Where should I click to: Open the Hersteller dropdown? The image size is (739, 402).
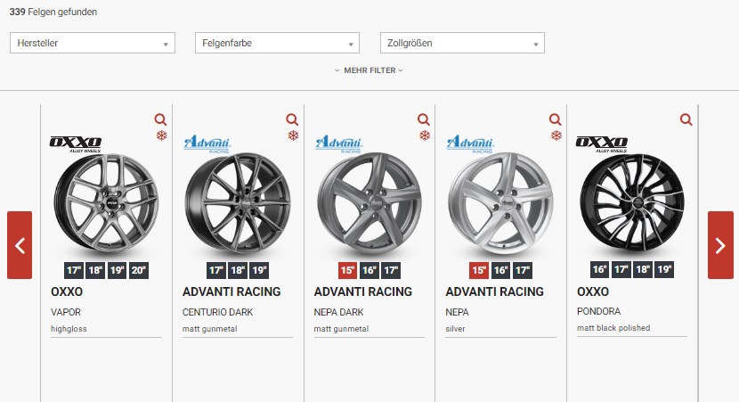[x=92, y=43]
